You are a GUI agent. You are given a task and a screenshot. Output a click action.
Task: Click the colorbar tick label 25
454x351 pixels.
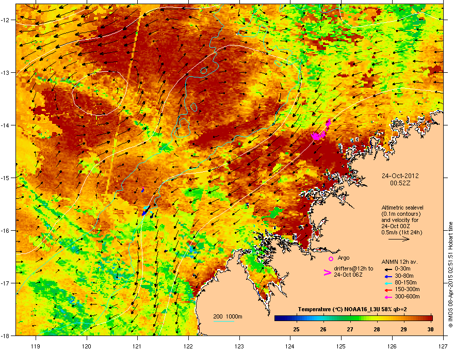[296, 329]
